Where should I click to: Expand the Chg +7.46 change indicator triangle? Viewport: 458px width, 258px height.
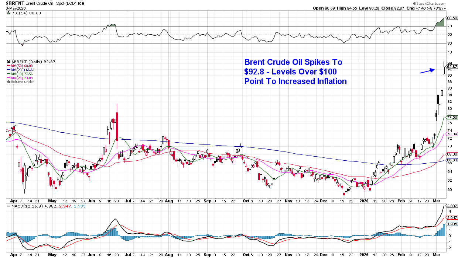tap(445, 8)
